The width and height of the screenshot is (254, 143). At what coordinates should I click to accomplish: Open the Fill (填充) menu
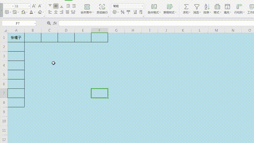click(227, 9)
